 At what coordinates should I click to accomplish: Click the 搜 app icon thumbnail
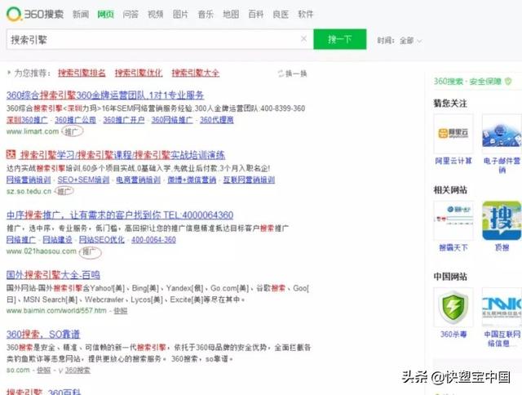[x=502, y=220]
